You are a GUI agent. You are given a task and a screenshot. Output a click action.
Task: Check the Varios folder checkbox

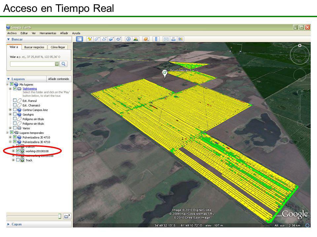tap(15, 128)
